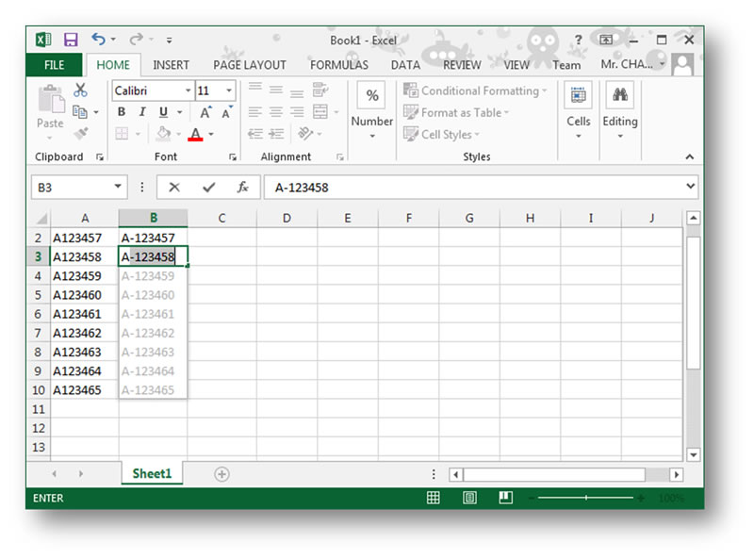Image resolution: width=754 pixels, height=559 pixels.
Task: Click the Paste button
Action: tap(50, 110)
